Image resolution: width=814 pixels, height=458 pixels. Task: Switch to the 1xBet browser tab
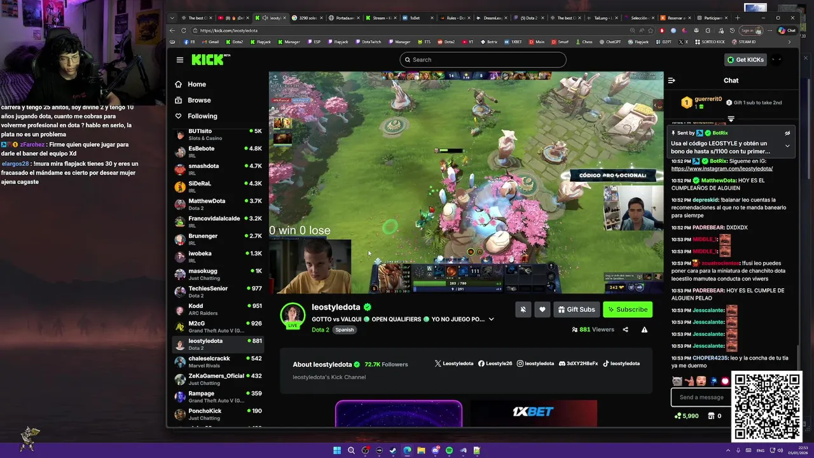click(x=418, y=18)
